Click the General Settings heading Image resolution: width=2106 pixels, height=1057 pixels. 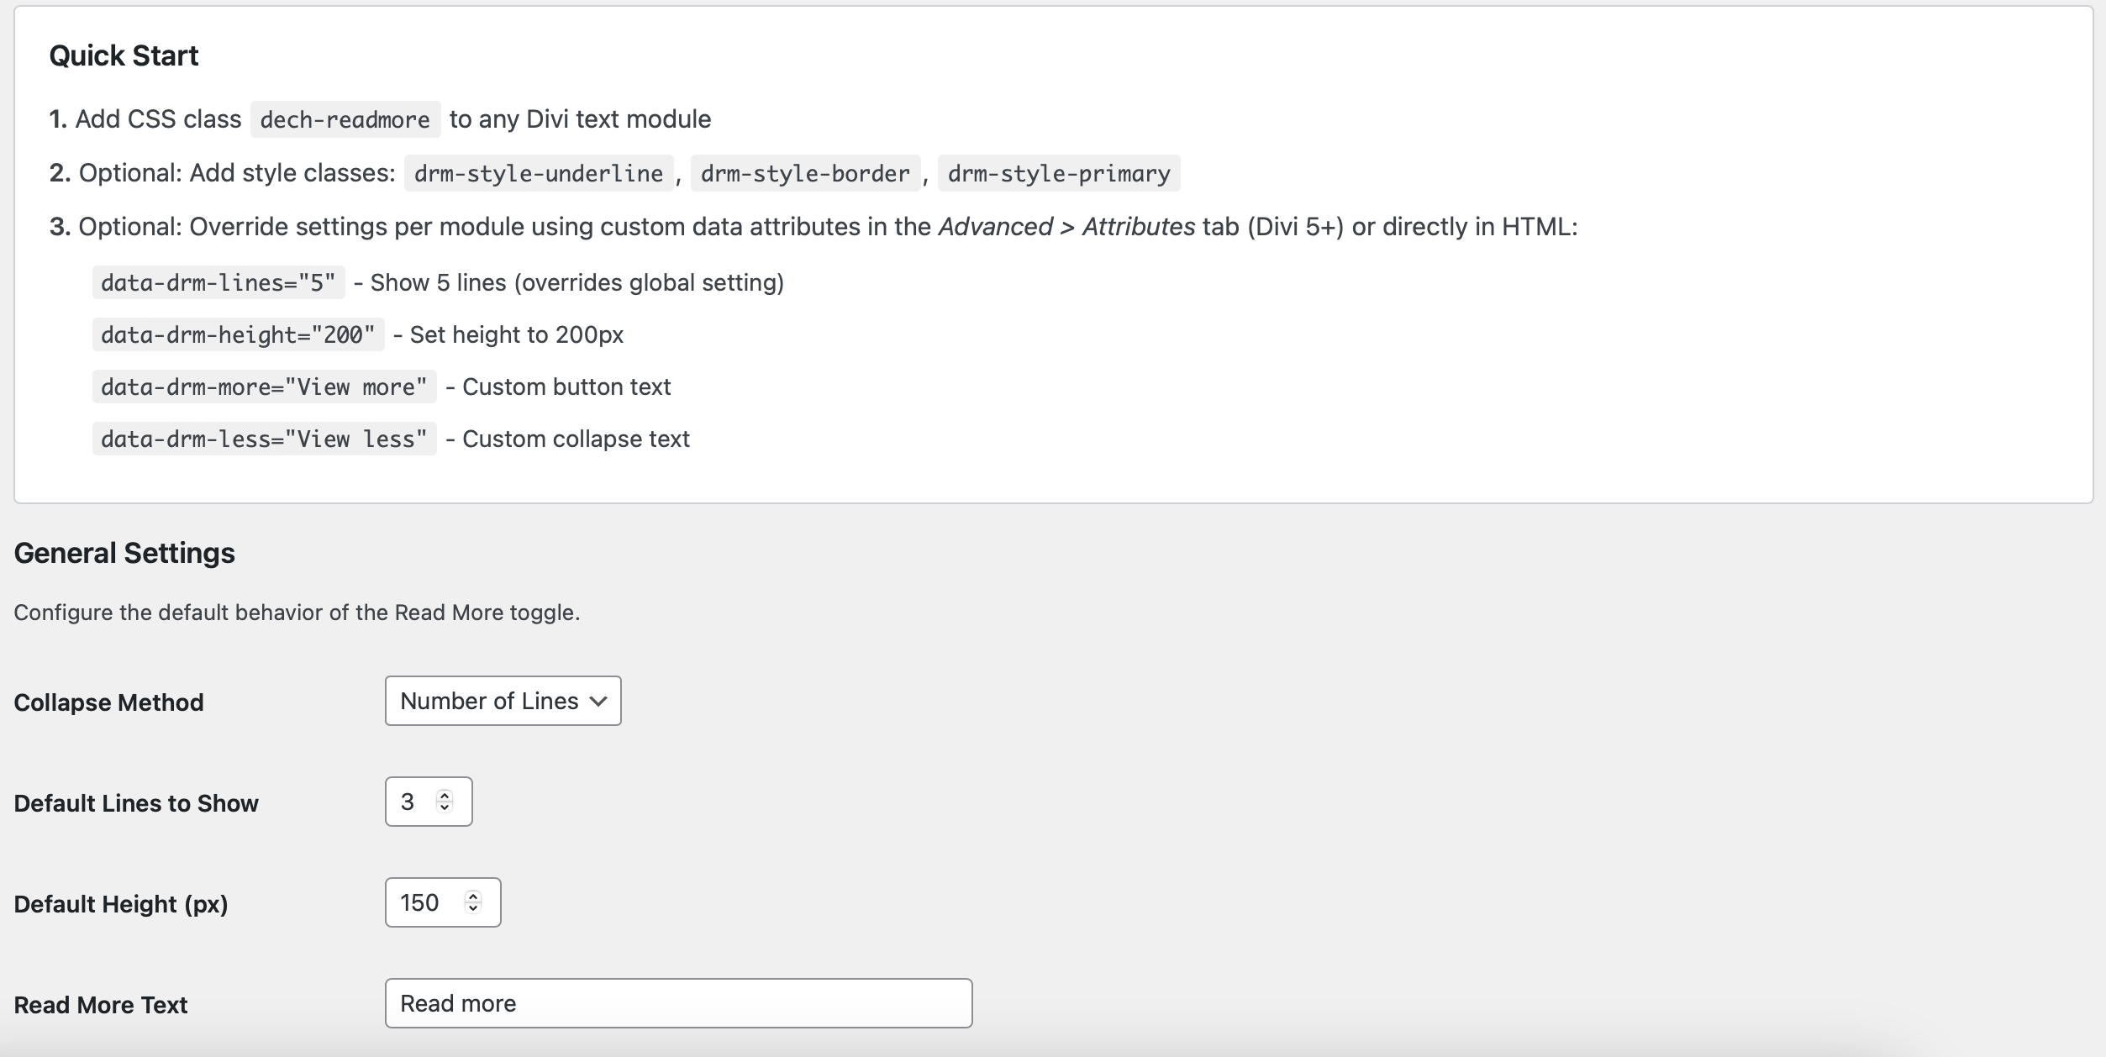[x=124, y=553]
